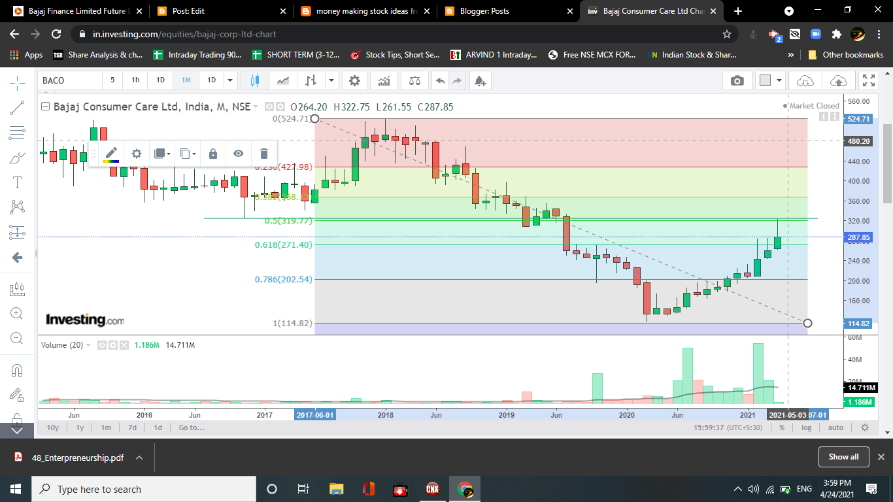The image size is (893, 502).
Task: Undo the last chart action
Action: (440, 80)
